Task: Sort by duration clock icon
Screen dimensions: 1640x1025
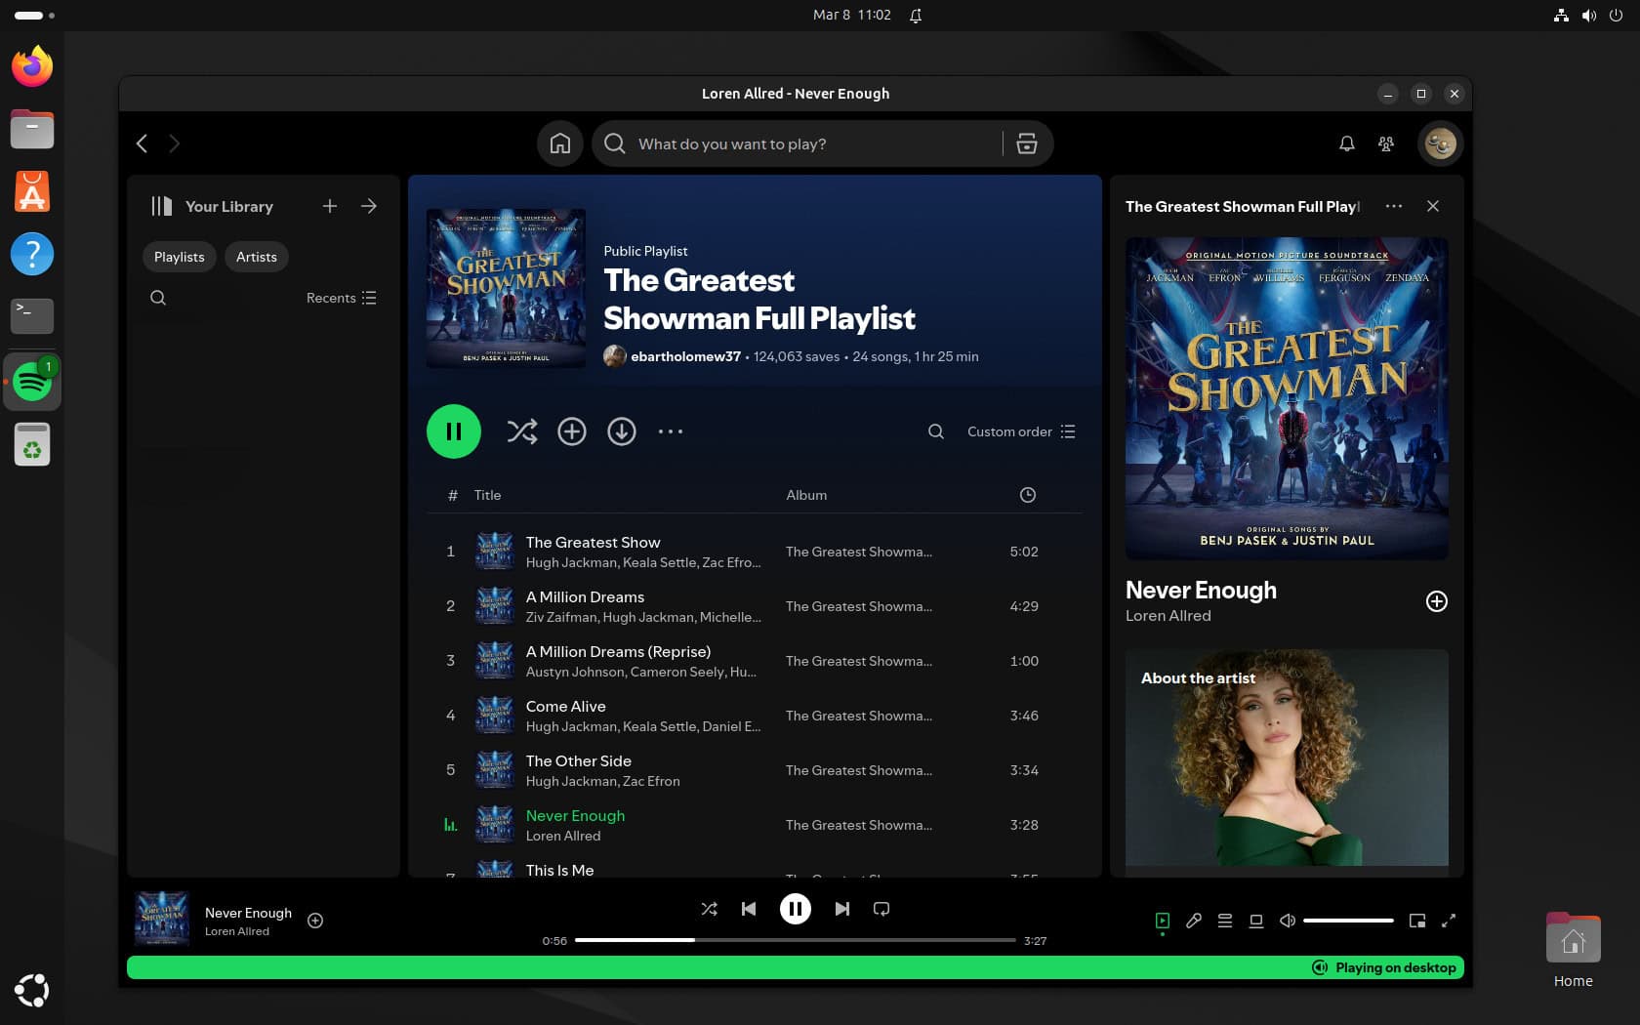Action: [1028, 495]
